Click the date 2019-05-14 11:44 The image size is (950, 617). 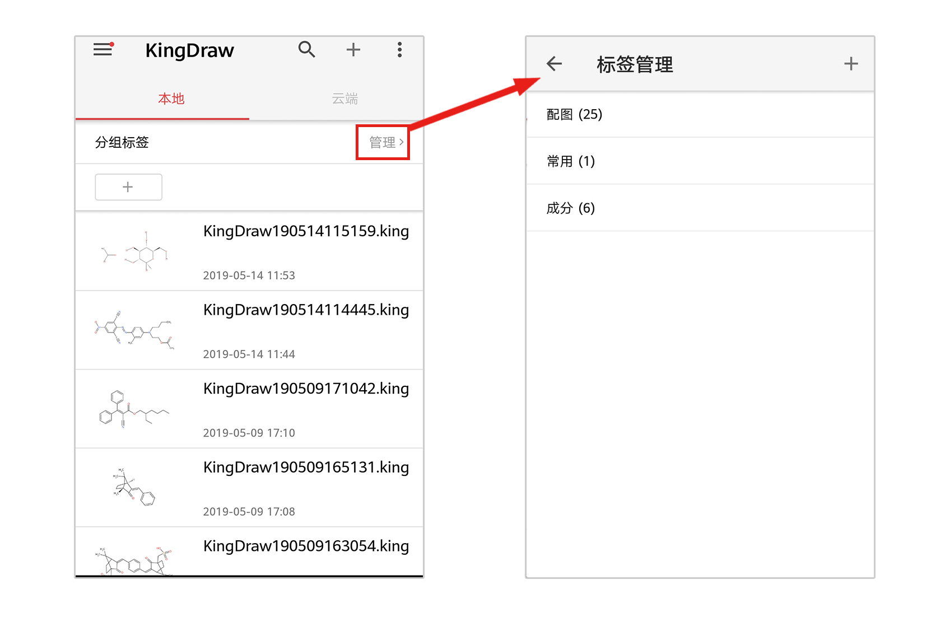(249, 354)
